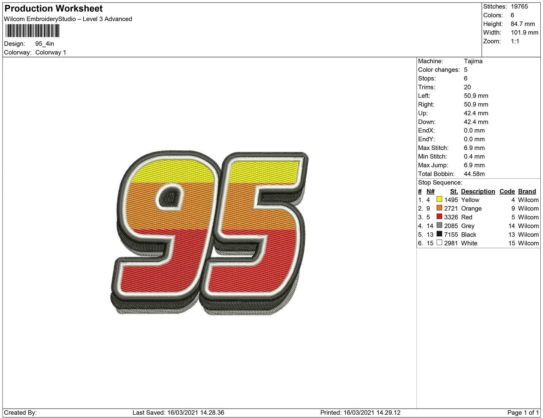Click the 'White' description text
The height and width of the screenshot is (418, 543).
point(469,243)
